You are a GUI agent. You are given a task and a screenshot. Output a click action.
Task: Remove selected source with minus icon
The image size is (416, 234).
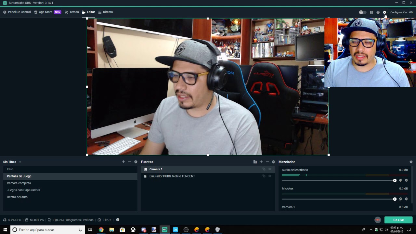tap(267, 162)
